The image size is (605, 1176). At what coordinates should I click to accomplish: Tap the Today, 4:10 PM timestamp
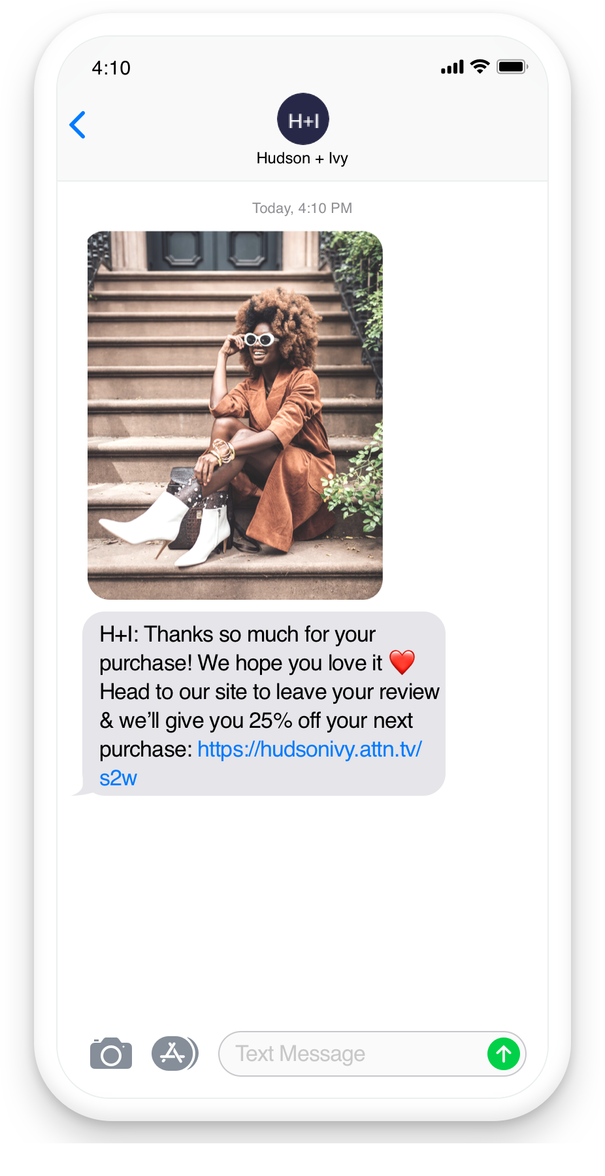tap(302, 208)
